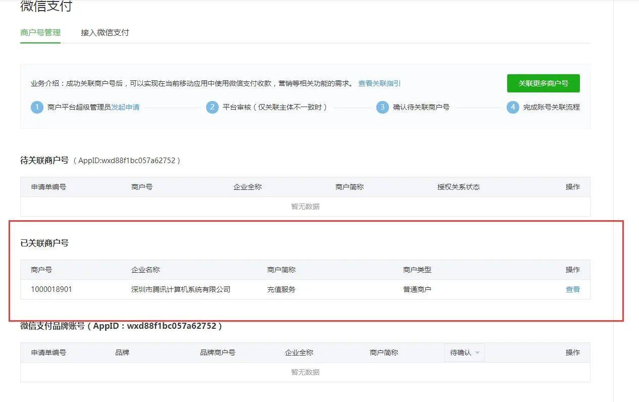Open the 接入微信支付 tab

pos(105,32)
